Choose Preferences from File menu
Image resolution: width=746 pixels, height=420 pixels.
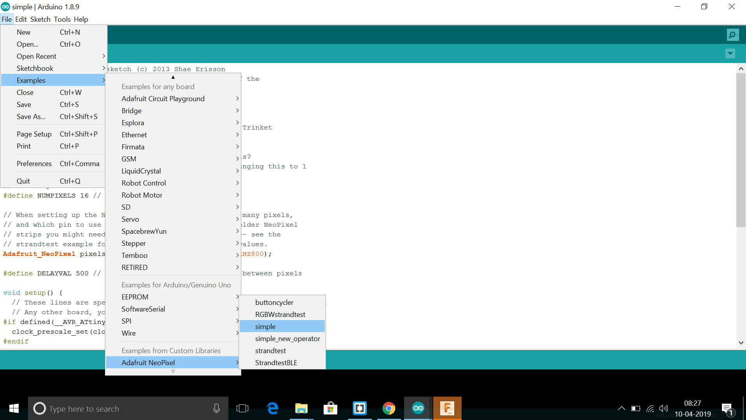[34, 164]
